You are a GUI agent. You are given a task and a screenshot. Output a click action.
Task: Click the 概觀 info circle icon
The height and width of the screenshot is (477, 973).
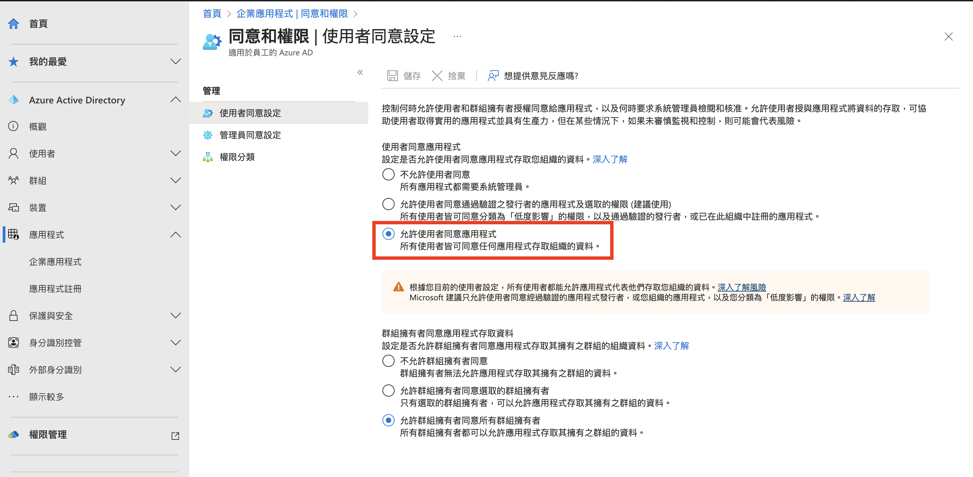tap(13, 126)
